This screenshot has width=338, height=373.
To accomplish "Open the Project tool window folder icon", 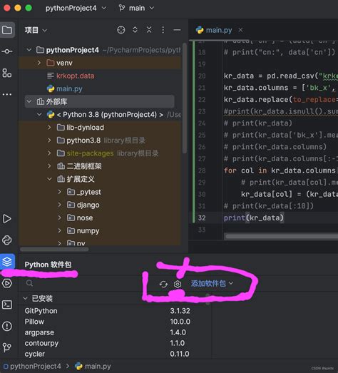I will click(x=7, y=30).
